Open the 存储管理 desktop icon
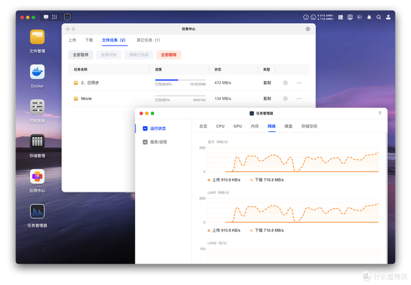 (x=37, y=142)
